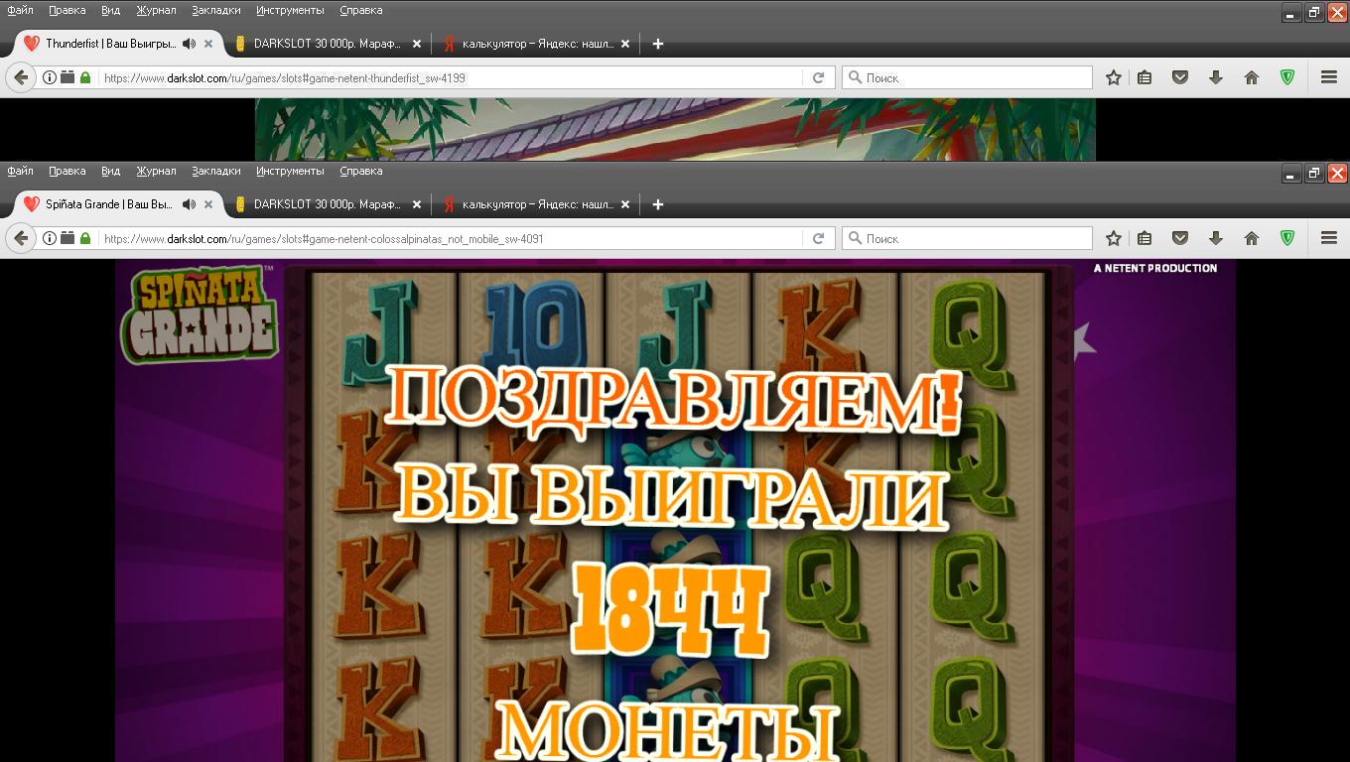The width and height of the screenshot is (1350, 762).
Task: Open Вид menu in Spiñata Grande window
Action: click(x=110, y=171)
